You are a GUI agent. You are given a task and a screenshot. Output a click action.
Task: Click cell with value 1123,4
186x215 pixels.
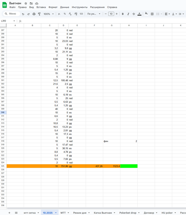[x=111, y=166]
